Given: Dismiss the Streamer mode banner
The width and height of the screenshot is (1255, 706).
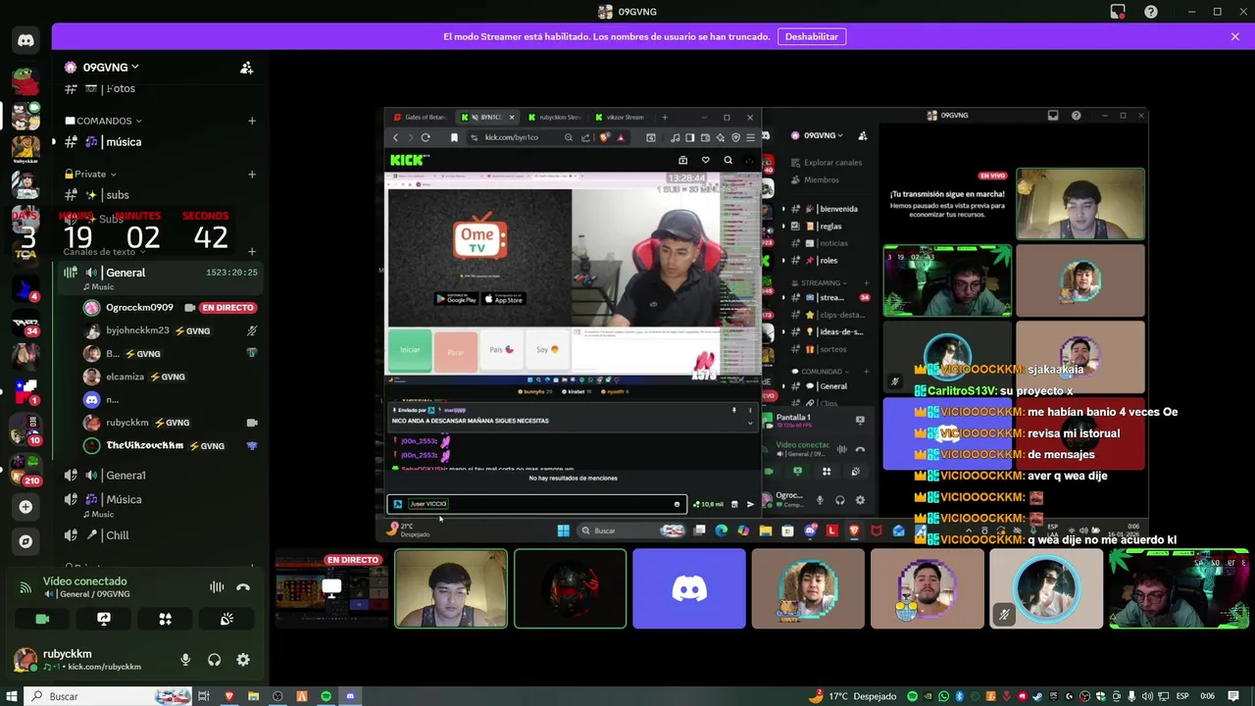Looking at the screenshot, I should pyautogui.click(x=1235, y=36).
